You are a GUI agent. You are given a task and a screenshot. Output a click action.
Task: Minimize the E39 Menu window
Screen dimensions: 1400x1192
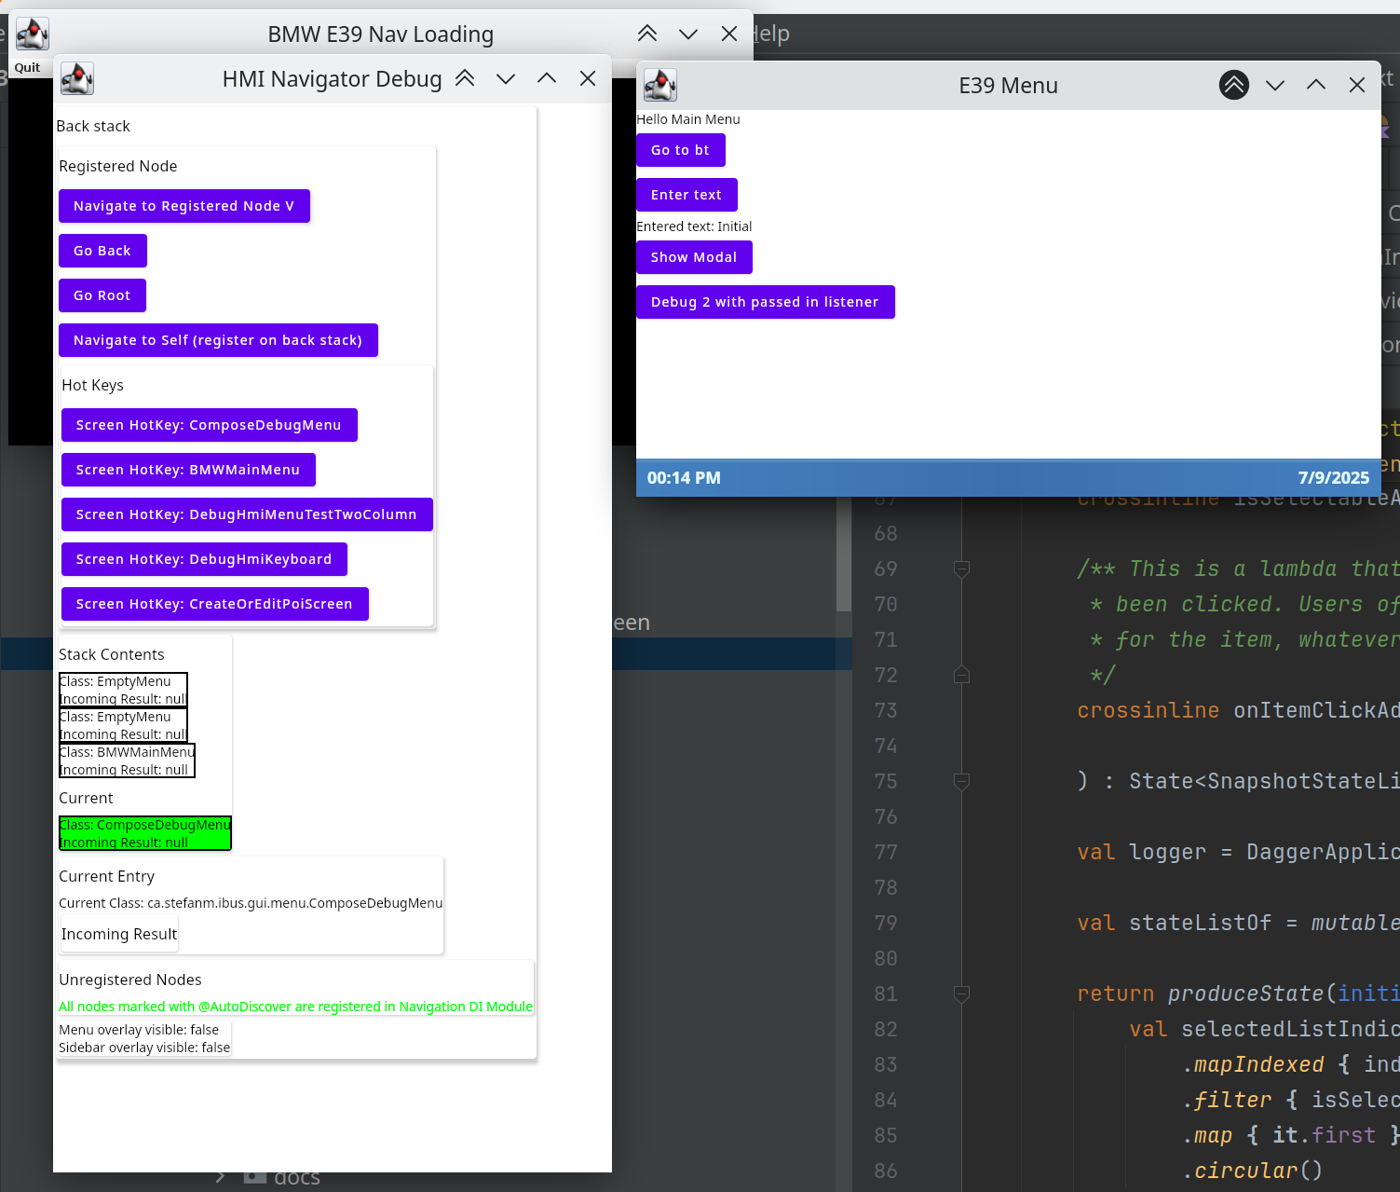coord(1274,86)
